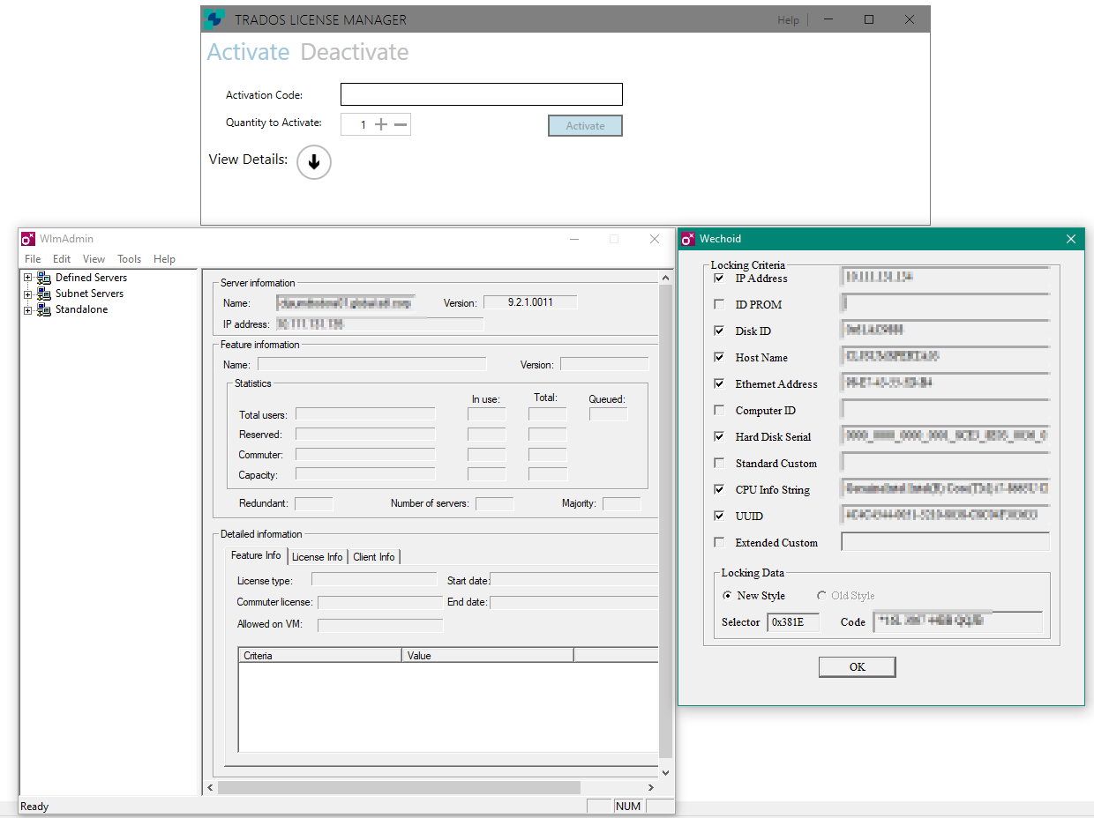The width and height of the screenshot is (1094, 818).
Task: Select the Old Style radio button
Action: click(821, 596)
